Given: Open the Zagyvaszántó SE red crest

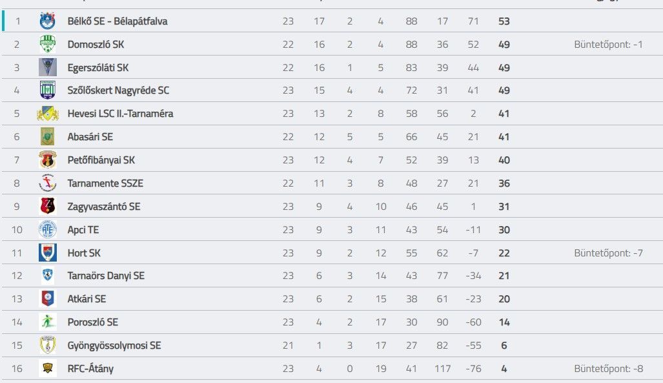Looking at the screenshot, I should tap(47, 206).
